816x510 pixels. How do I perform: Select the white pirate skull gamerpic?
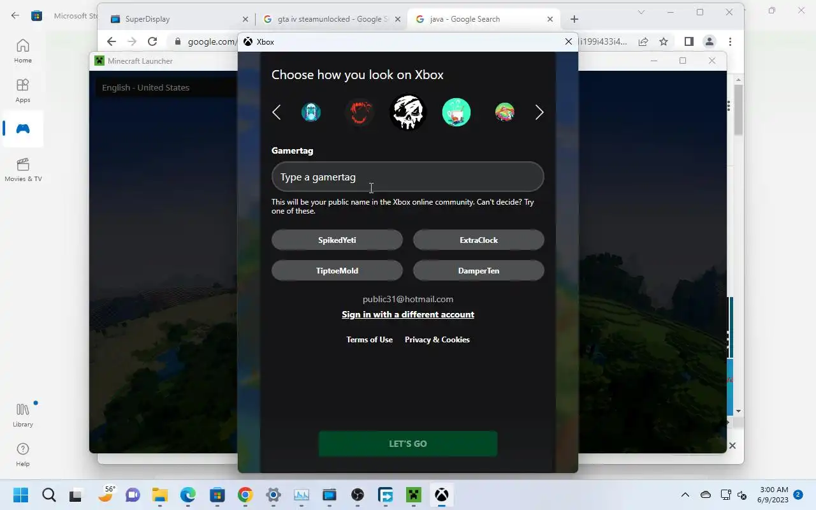[x=408, y=112]
